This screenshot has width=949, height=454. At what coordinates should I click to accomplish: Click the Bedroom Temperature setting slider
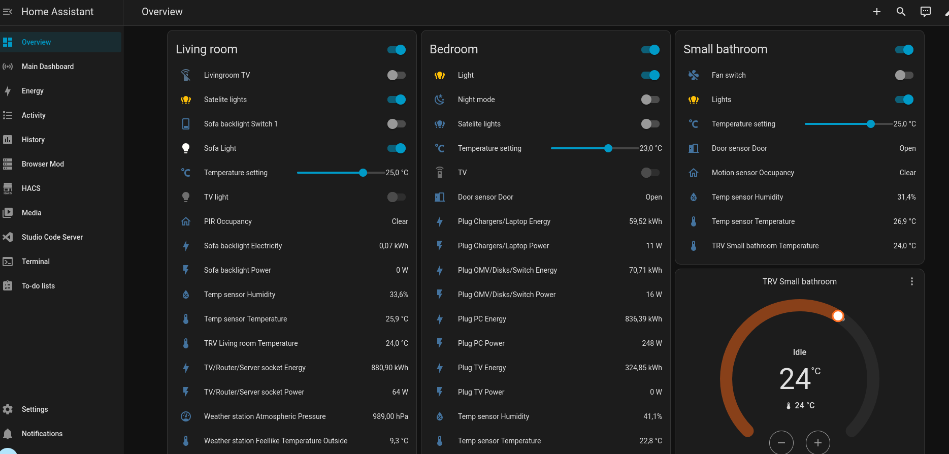point(594,148)
